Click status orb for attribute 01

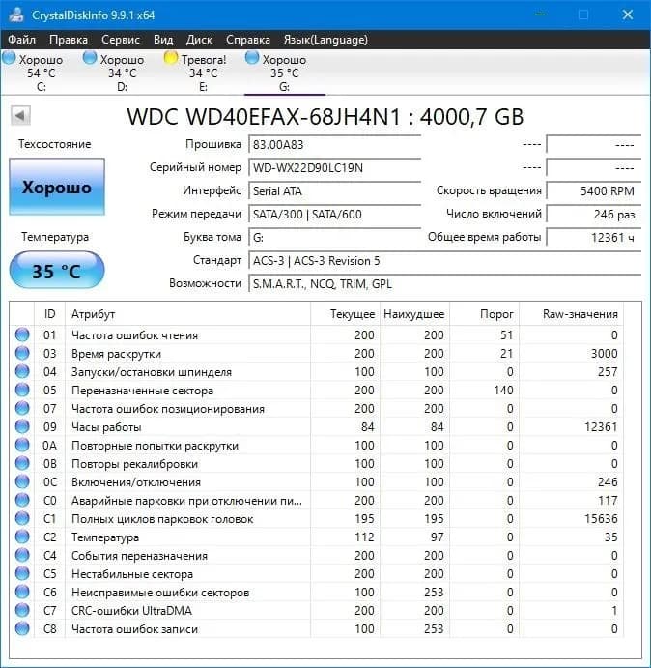point(22,334)
